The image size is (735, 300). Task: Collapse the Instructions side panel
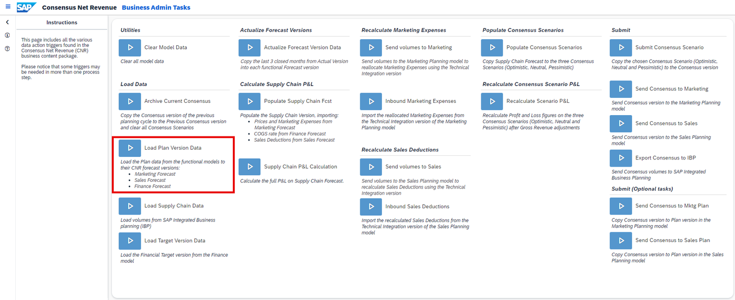[7, 22]
